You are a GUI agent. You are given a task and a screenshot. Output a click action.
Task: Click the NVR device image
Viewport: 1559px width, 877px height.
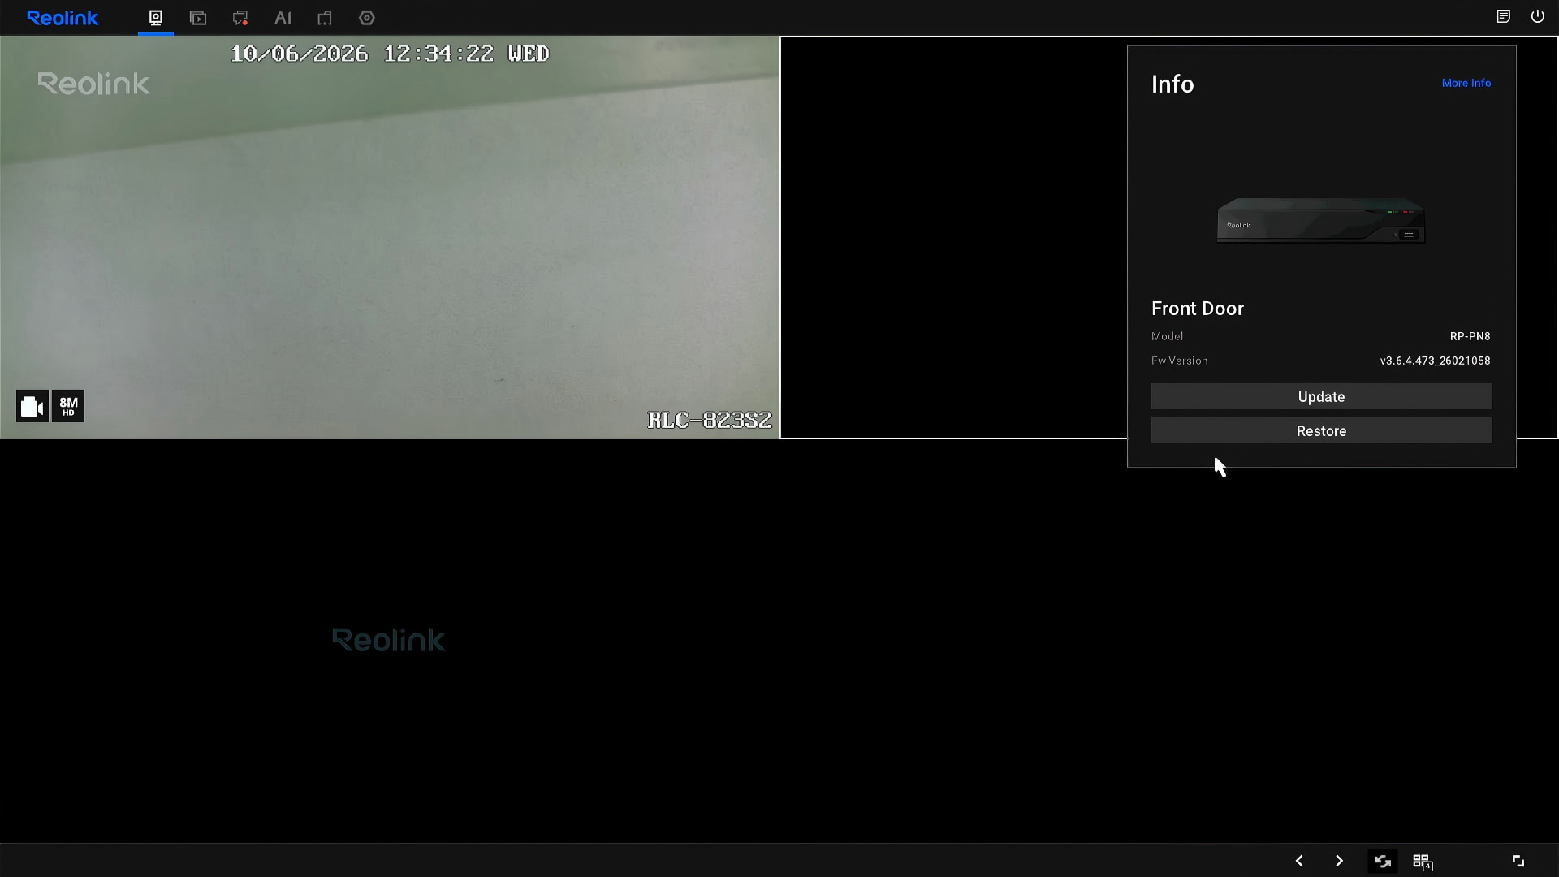pyautogui.click(x=1321, y=220)
